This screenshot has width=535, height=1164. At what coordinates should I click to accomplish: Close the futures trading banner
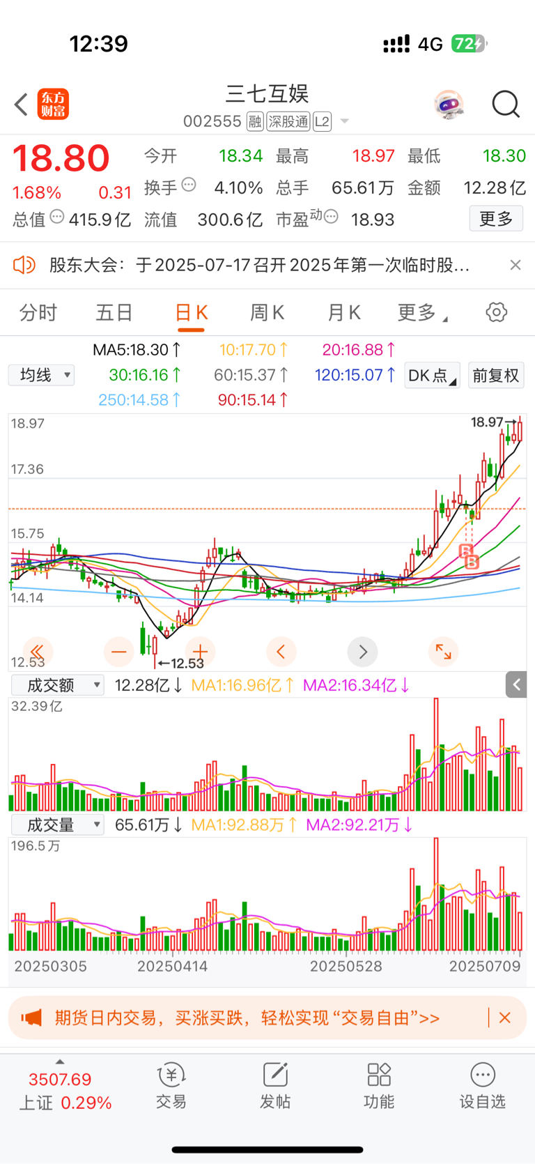(505, 1018)
